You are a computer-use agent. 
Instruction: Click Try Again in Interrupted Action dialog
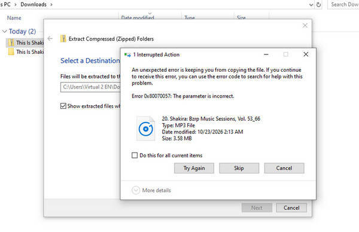click(x=194, y=168)
